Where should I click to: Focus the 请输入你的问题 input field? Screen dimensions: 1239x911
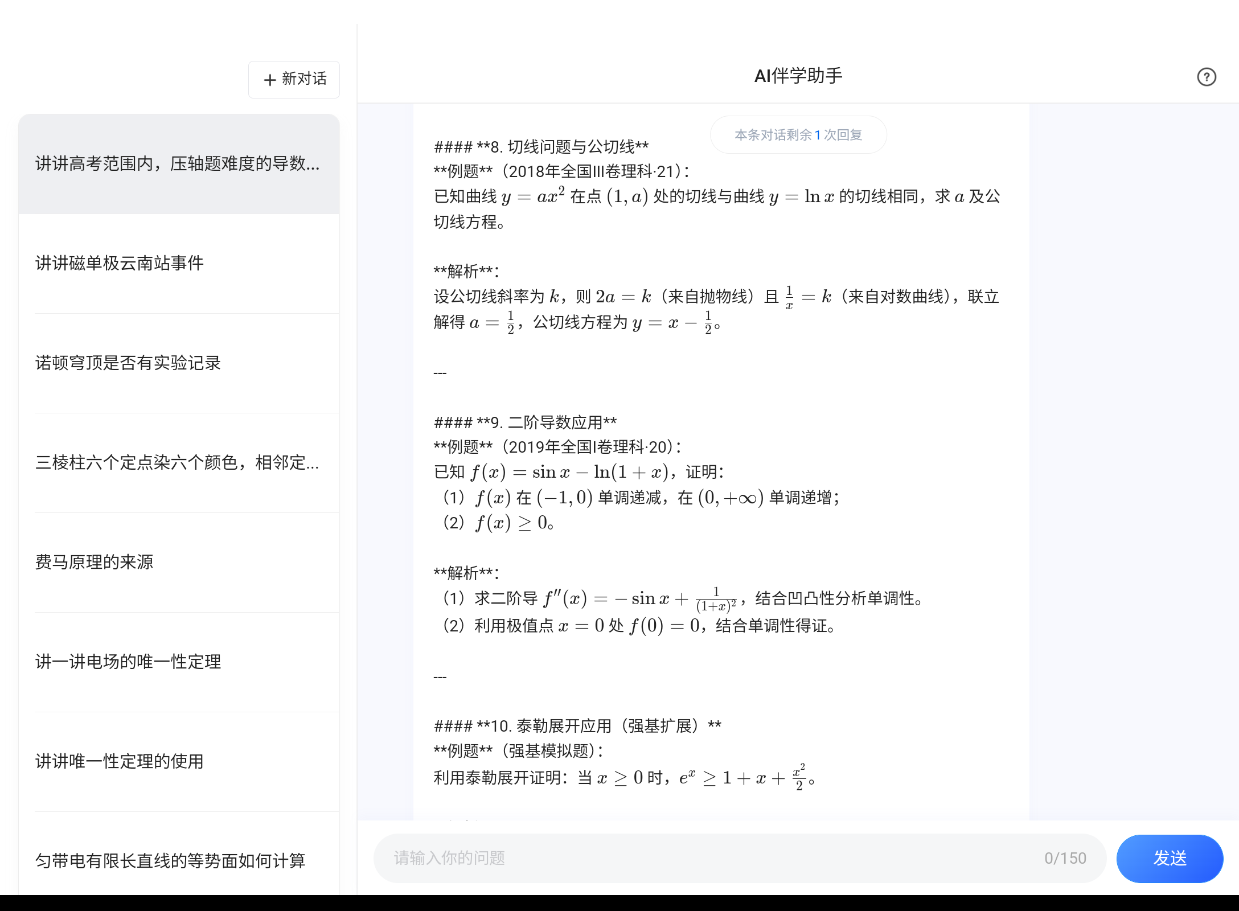(739, 858)
